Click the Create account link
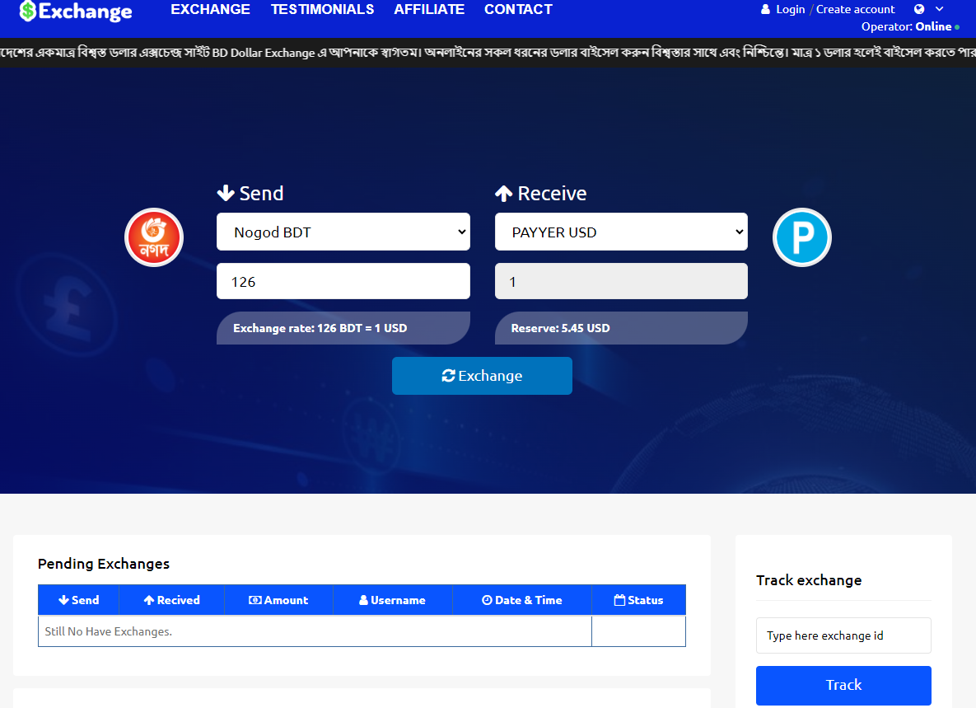 855,9
